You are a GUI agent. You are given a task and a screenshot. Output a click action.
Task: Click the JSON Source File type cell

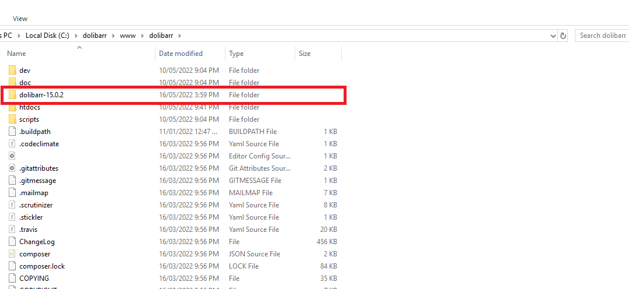tap(255, 254)
